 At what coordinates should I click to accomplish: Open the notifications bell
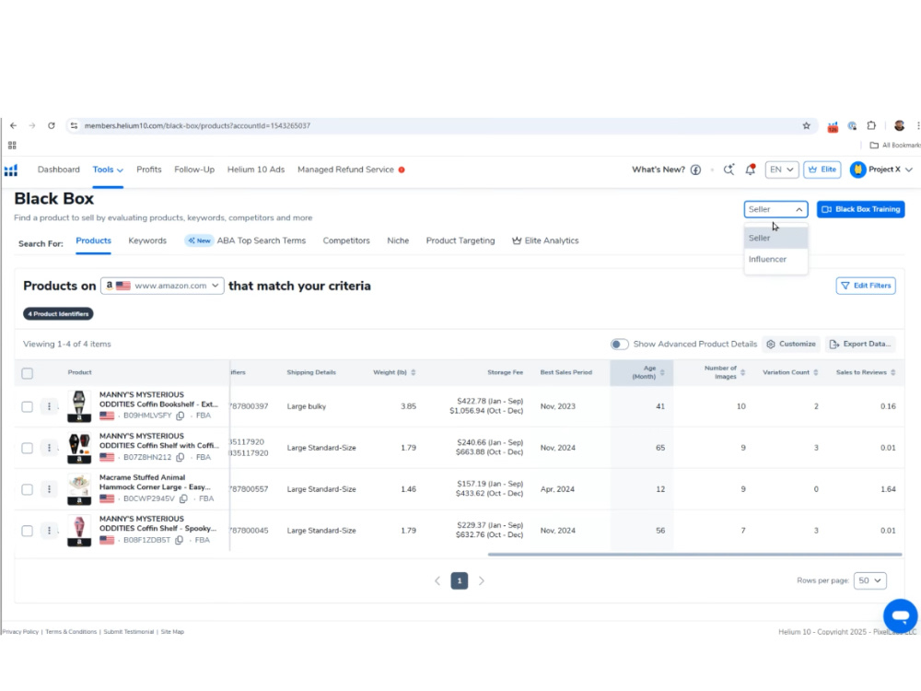pyautogui.click(x=750, y=170)
